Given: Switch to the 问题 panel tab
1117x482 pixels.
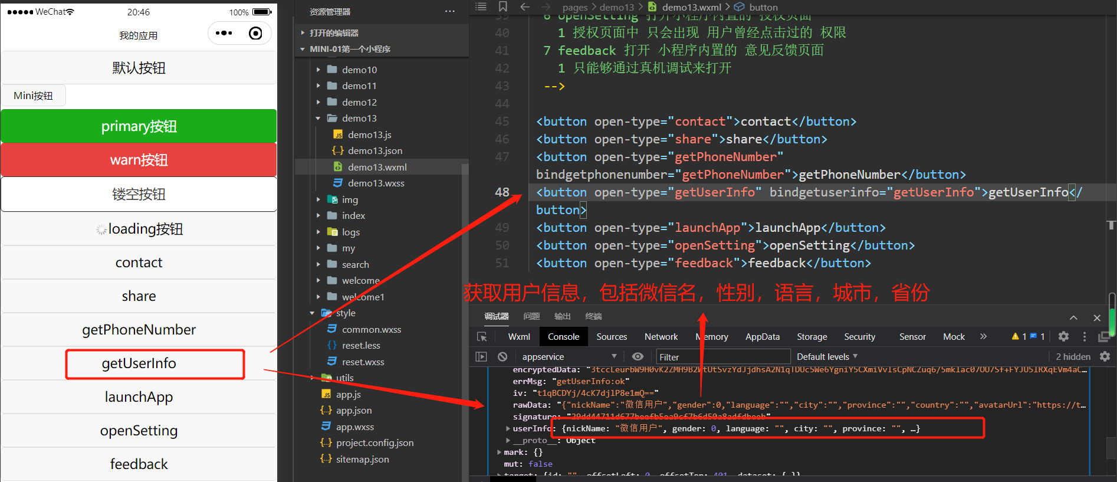Looking at the screenshot, I should coord(531,316).
